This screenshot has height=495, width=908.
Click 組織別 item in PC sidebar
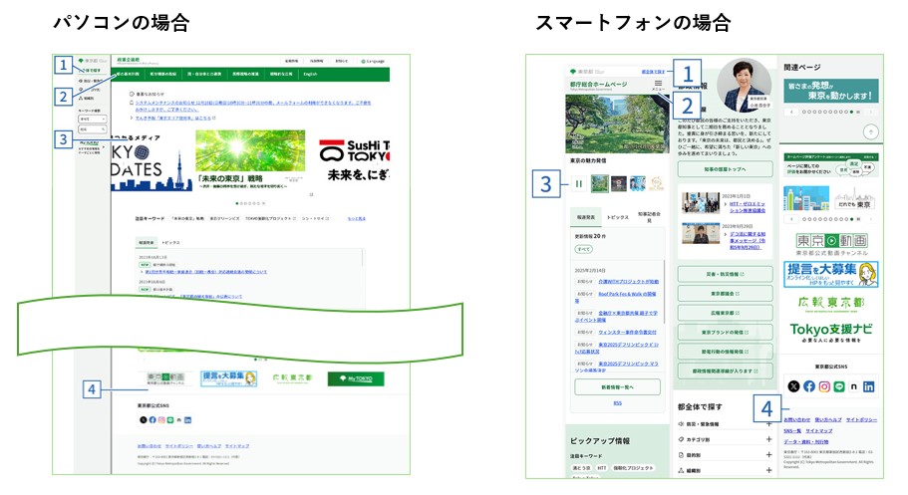[x=87, y=99]
